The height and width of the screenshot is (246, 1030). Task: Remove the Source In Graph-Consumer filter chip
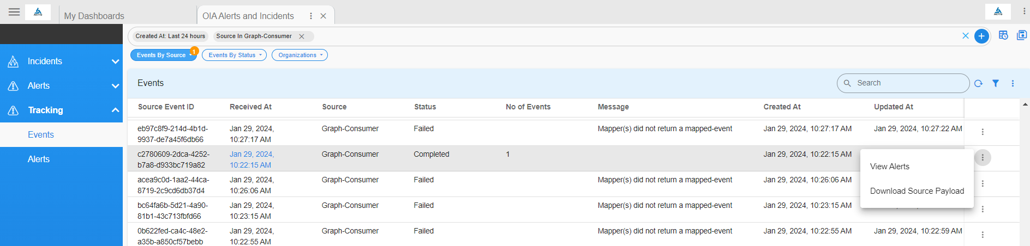(302, 36)
